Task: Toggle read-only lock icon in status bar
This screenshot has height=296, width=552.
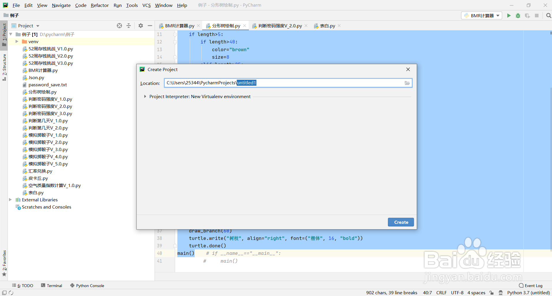Action: [x=491, y=293]
